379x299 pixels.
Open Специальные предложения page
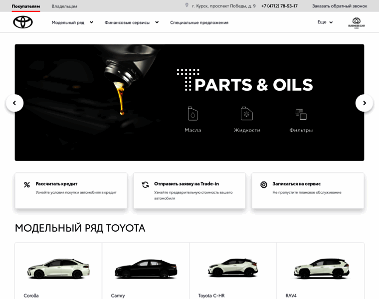(199, 22)
